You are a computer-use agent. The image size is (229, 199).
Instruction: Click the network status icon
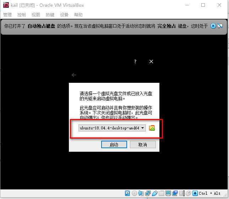point(148,193)
